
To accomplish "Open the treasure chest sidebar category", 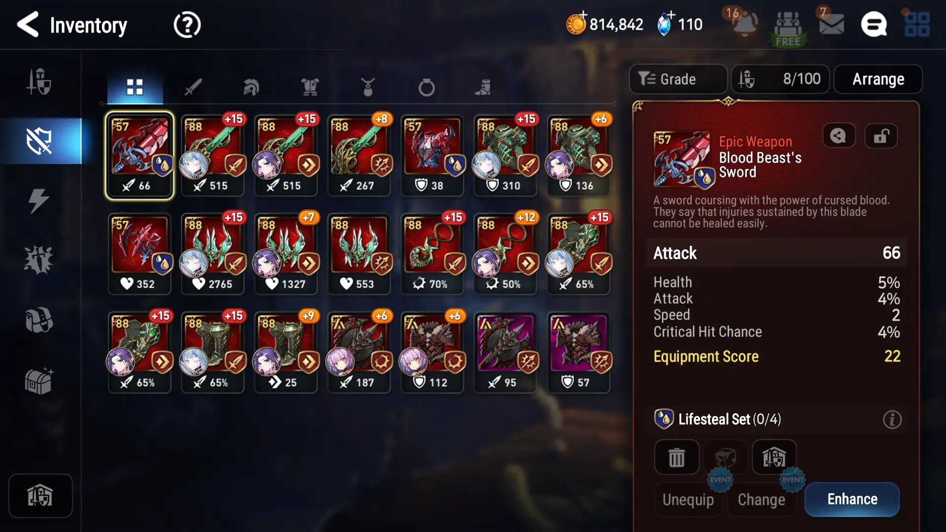I will [x=39, y=380].
